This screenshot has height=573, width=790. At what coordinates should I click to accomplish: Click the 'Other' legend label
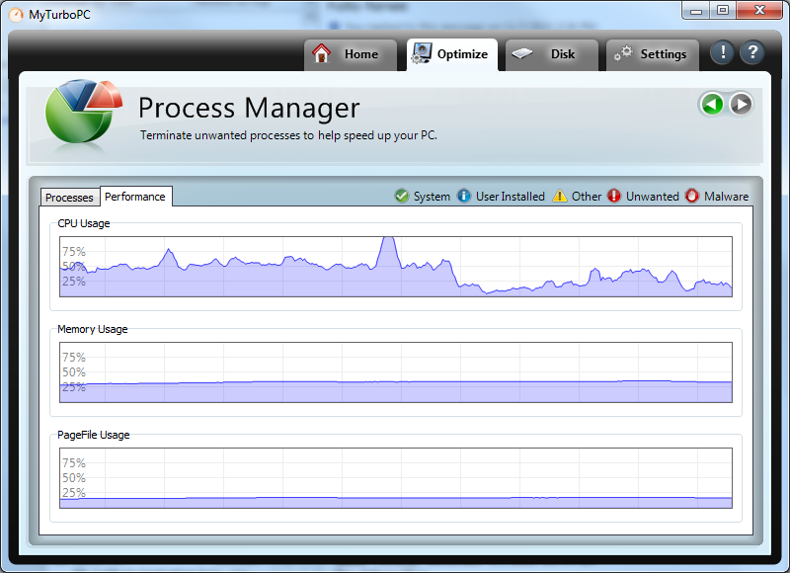pyautogui.click(x=587, y=197)
